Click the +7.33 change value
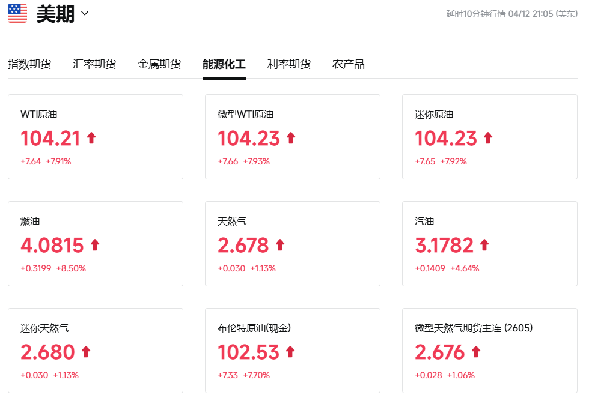The image size is (589, 401). pos(228,376)
